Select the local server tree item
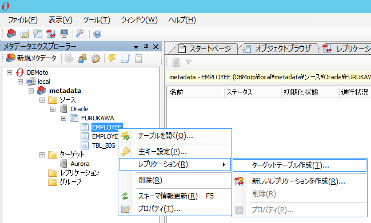Viewport: 371px width, 223px height. (44, 82)
